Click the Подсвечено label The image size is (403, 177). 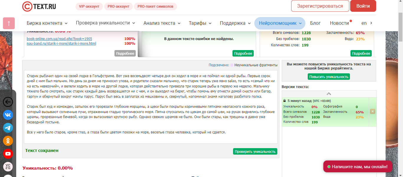219,65
